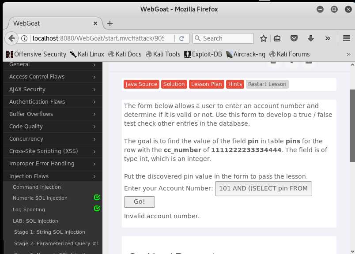The height and width of the screenshot is (254, 355).
Task: Expand Access Control Flaws category
Action: coord(53,77)
